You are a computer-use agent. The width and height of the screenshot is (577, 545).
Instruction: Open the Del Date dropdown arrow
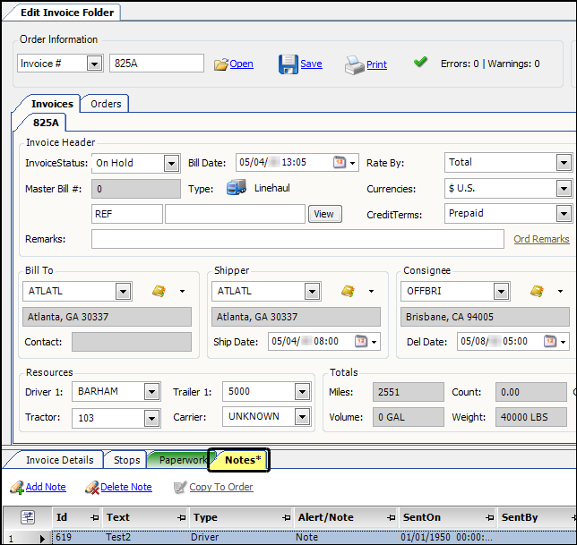tap(563, 342)
